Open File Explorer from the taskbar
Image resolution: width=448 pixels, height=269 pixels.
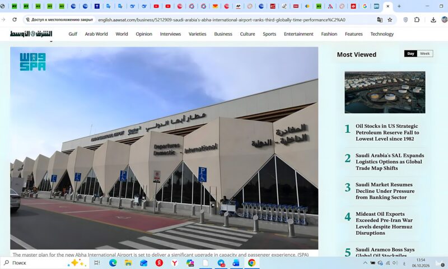(x=128, y=263)
